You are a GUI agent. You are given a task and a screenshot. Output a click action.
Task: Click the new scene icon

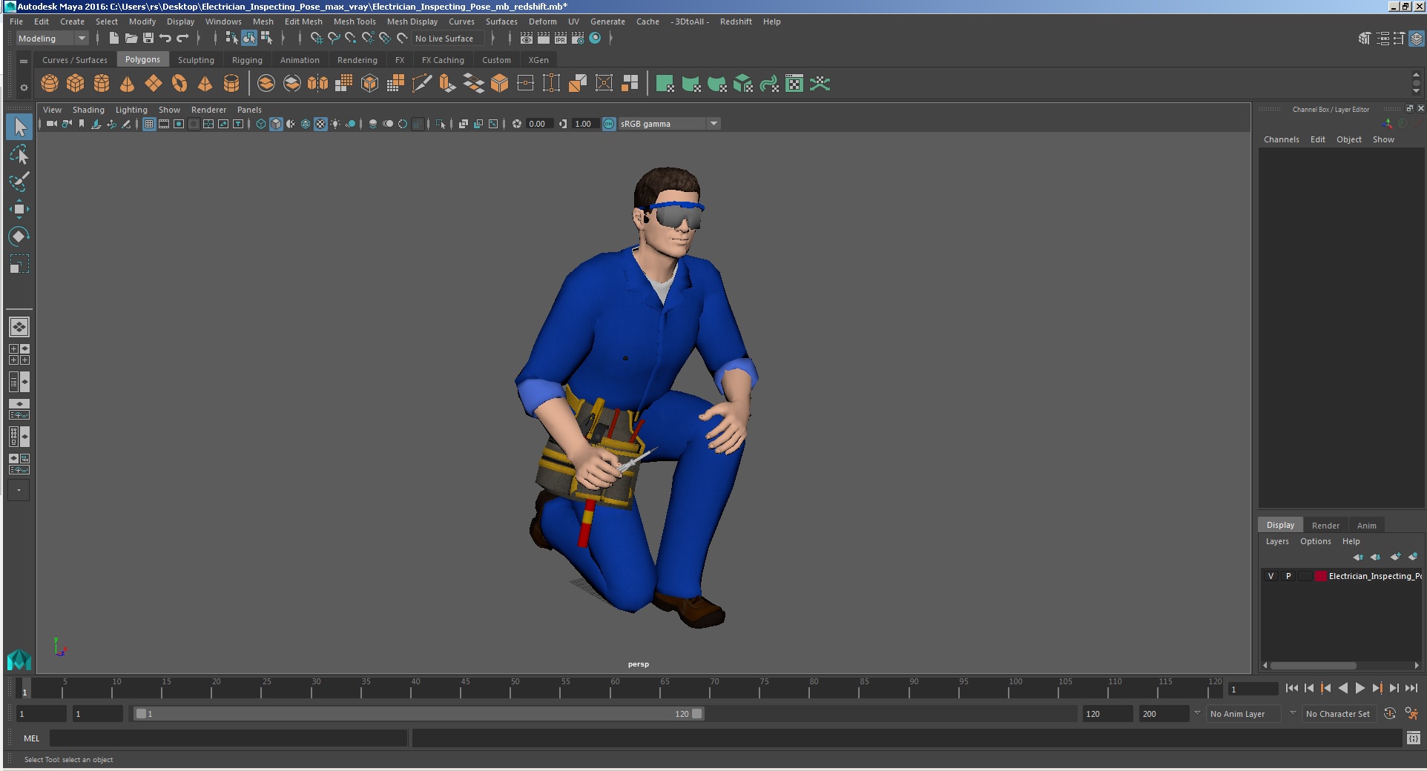pos(113,39)
